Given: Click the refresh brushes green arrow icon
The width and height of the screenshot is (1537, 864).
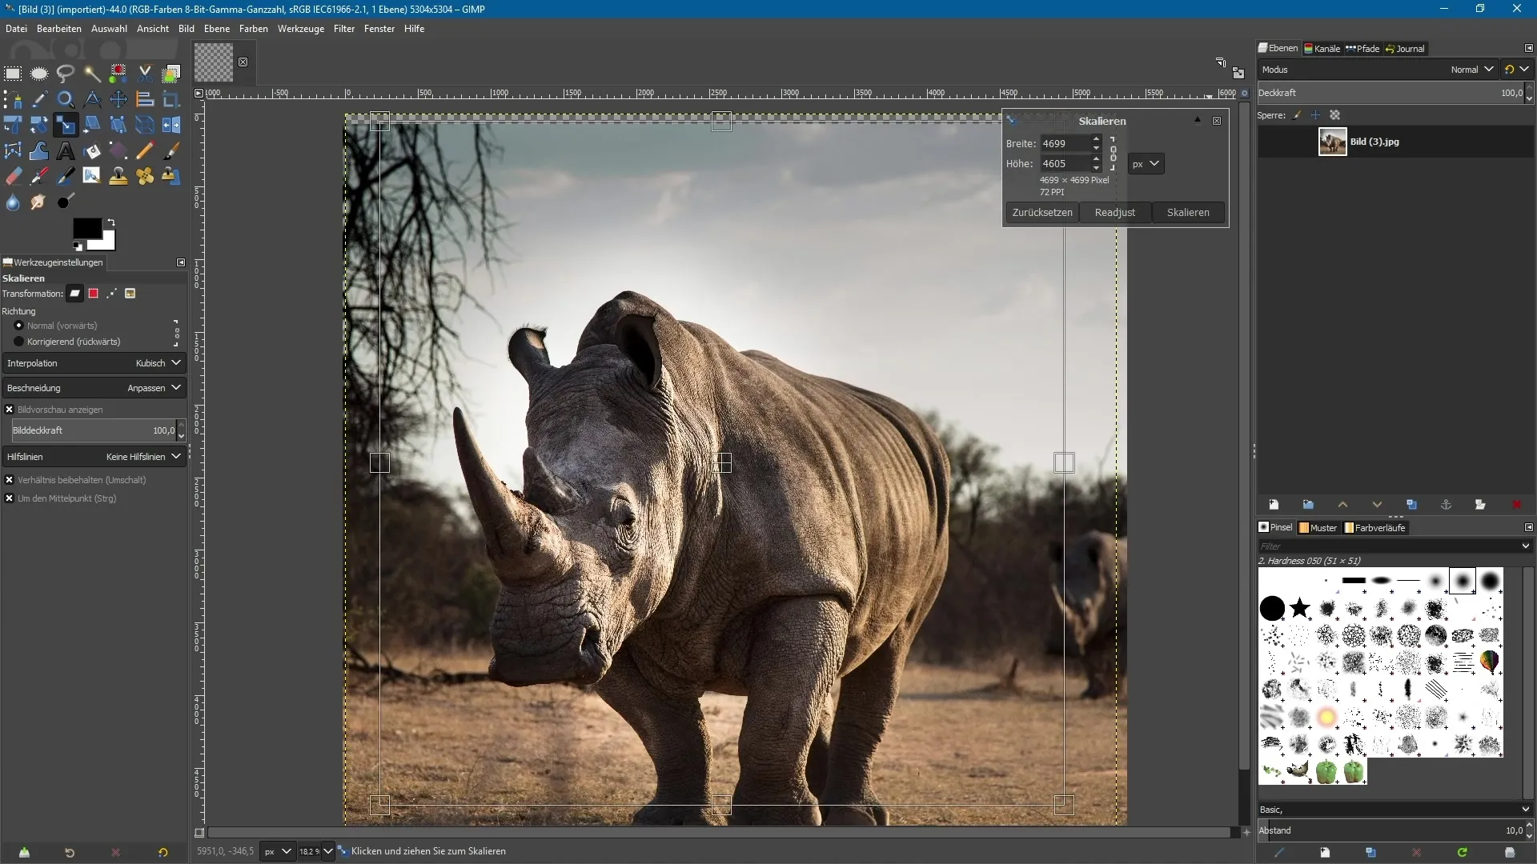Looking at the screenshot, I should (x=1462, y=853).
